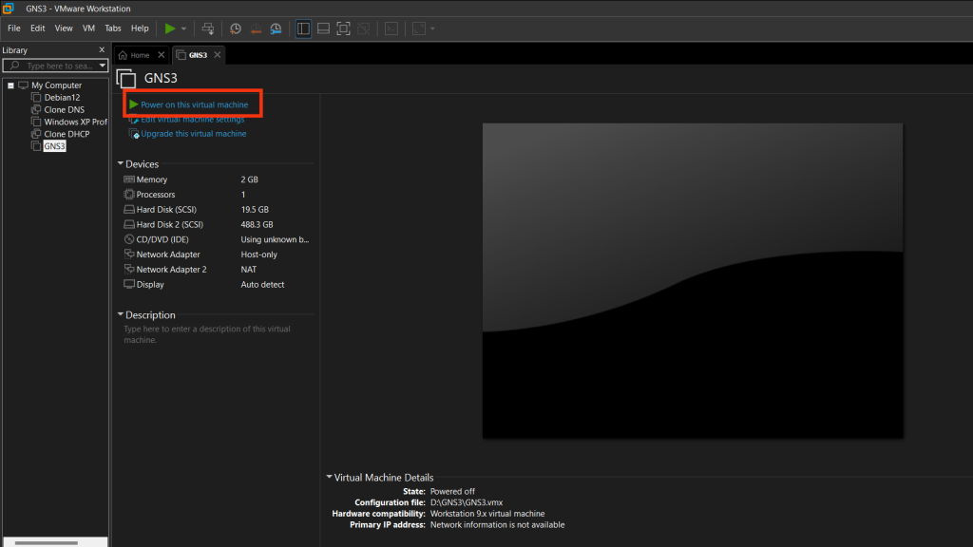Click the green Power On toolbar button
This screenshot has width=973, height=547.
click(x=169, y=28)
